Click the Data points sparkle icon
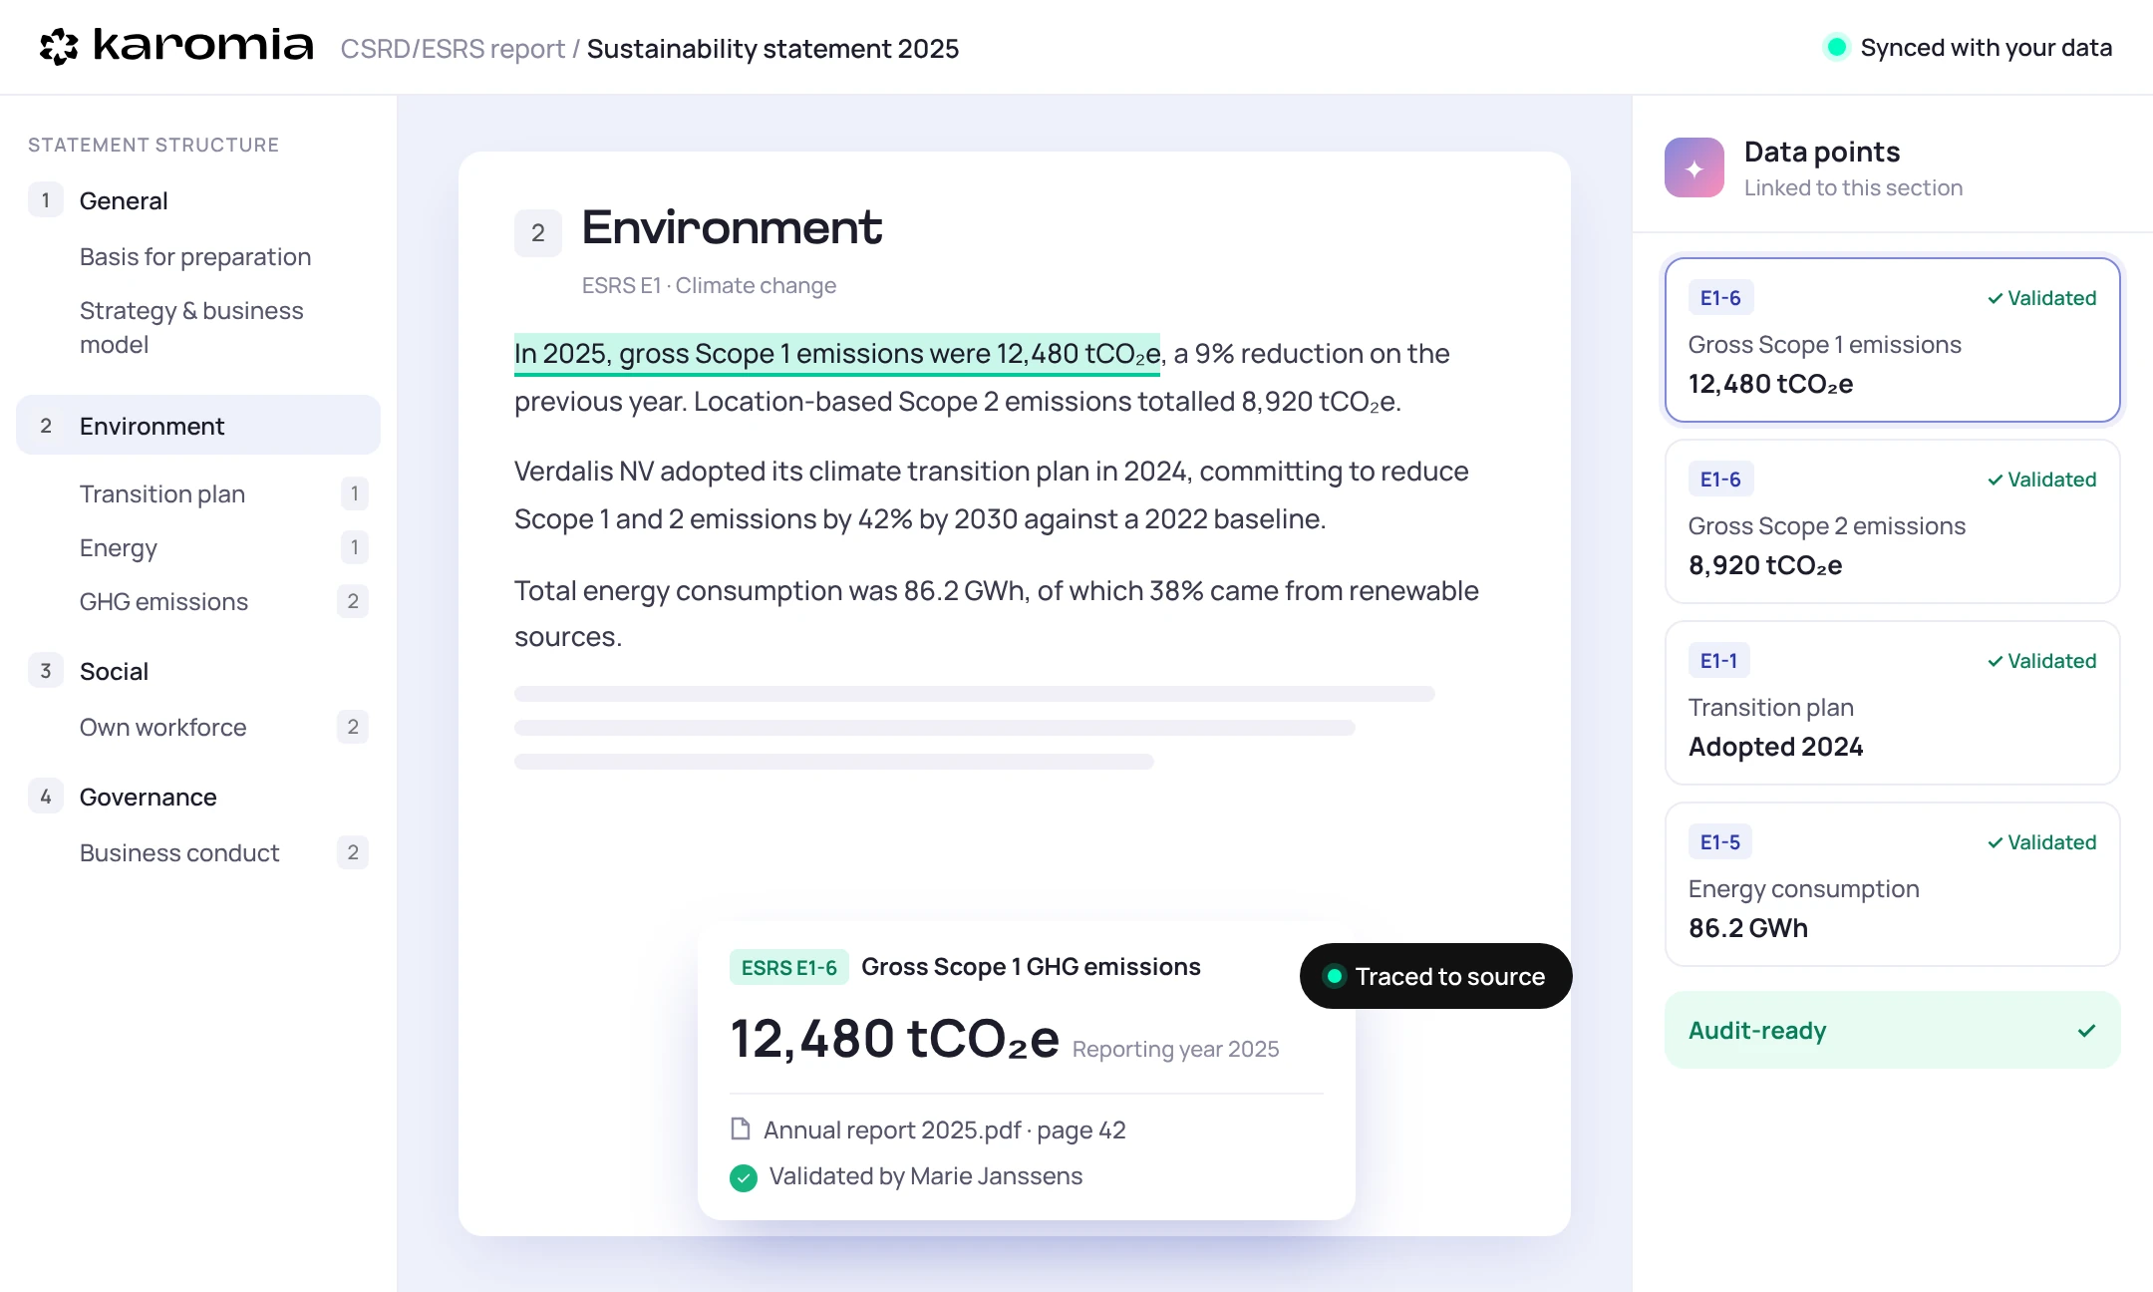The height and width of the screenshot is (1292, 2153). pos(1693,167)
